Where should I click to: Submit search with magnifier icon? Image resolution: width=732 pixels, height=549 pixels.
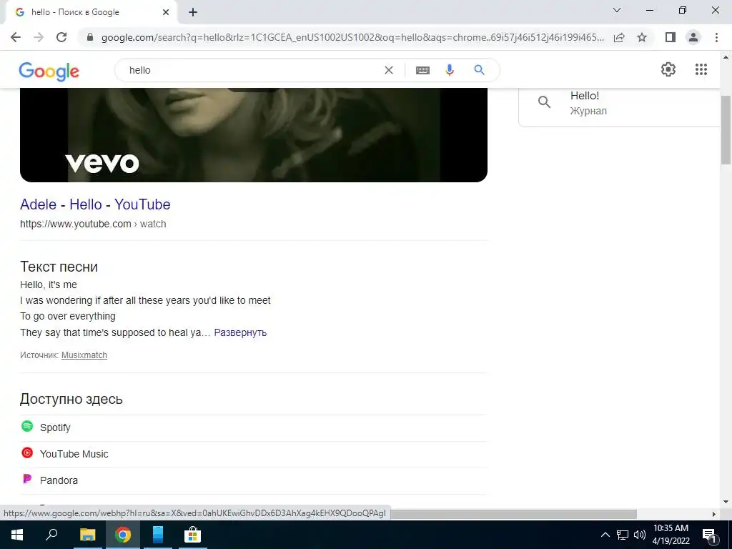click(x=479, y=70)
